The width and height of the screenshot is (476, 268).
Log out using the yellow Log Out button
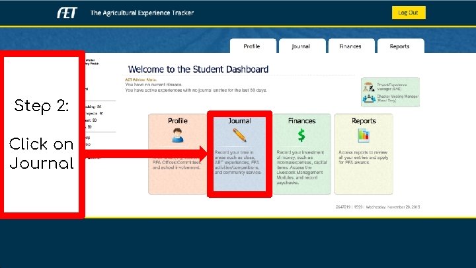click(x=409, y=13)
